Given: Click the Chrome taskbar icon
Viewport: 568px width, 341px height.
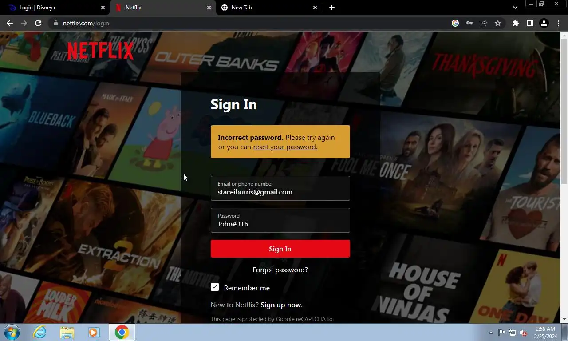Looking at the screenshot, I should click(122, 332).
